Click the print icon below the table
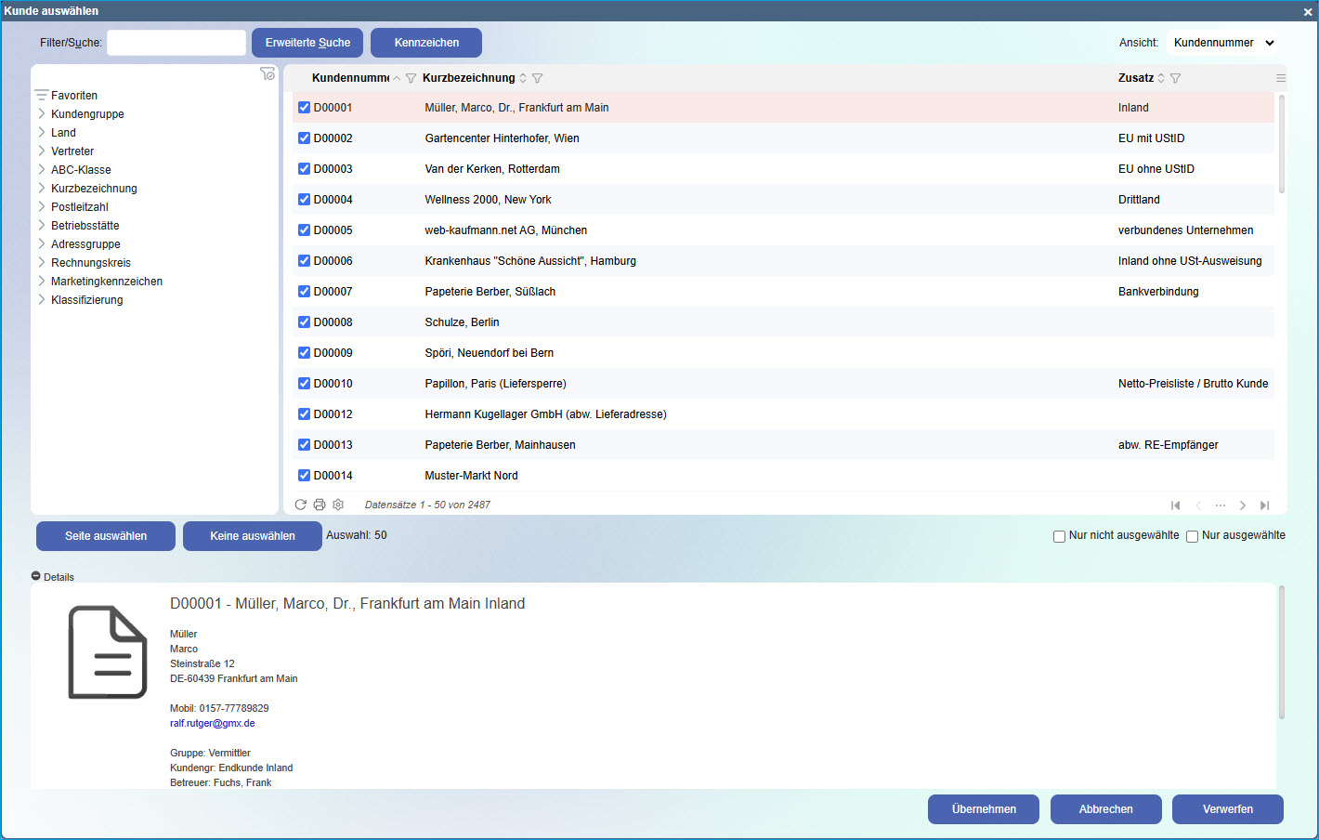This screenshot has height=840, width=1319. click(x=320, y=505)
